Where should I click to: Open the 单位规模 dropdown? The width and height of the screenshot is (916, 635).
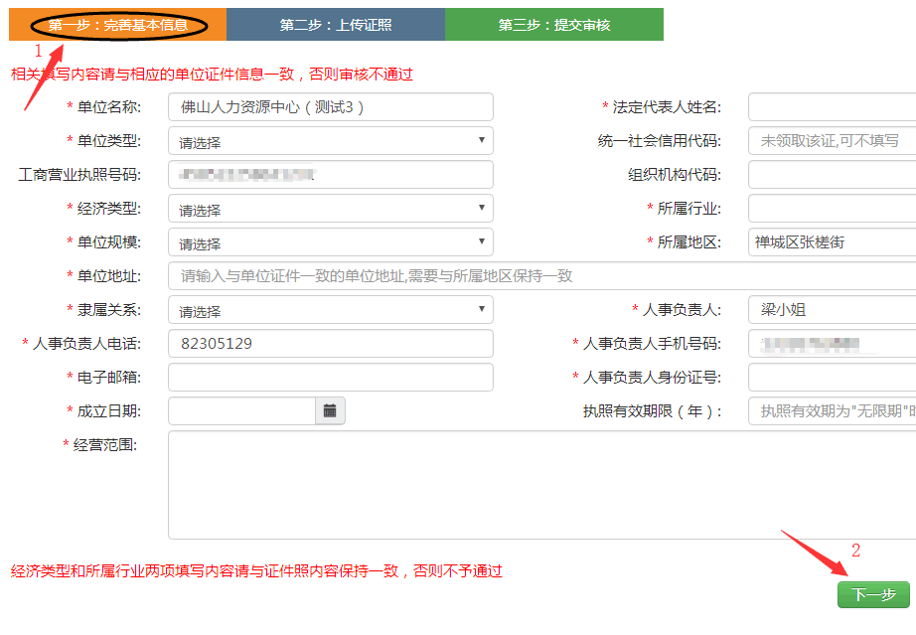point(330,242)
